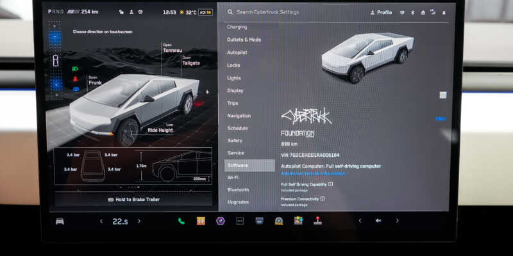The image size is (513, 256).
Task: Open the Lights settings
Action: [234, 78]
